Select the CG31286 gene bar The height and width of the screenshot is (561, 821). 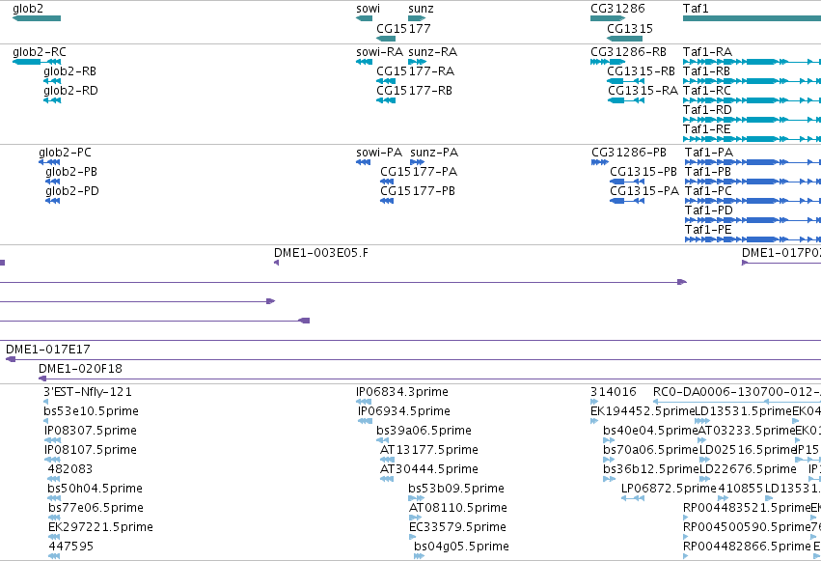pos(608,18)
